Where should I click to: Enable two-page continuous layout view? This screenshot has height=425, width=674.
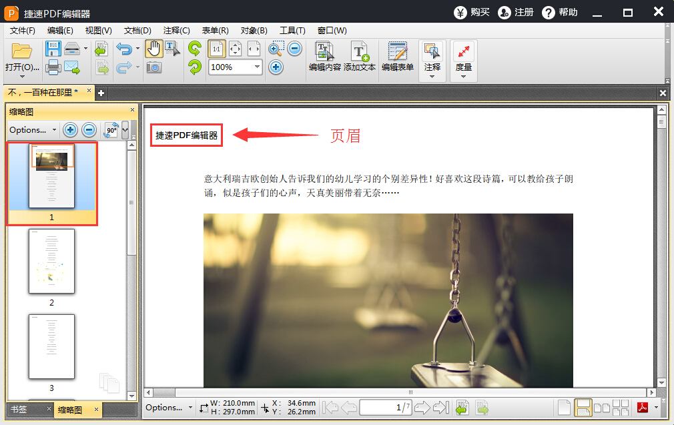click(620, 408)
